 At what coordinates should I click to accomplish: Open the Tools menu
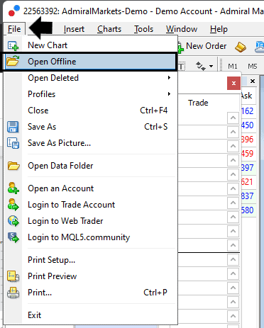(x=143, y=29)
